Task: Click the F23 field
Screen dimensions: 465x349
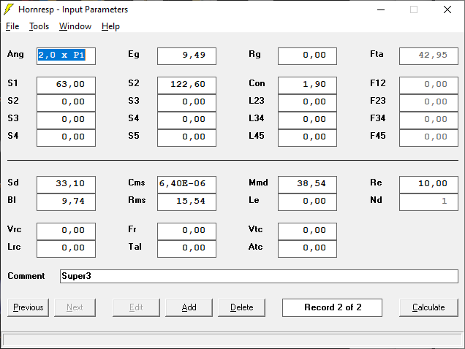Action: pyautogui.click(x=429, y=103)
